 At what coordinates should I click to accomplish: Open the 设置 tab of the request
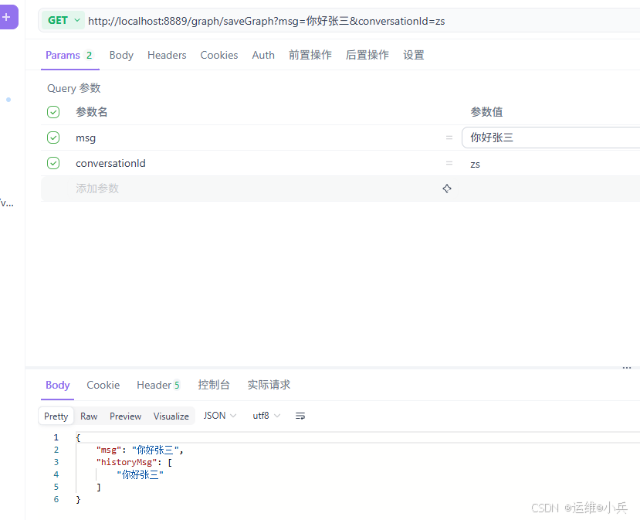click(x=414, y=55)
